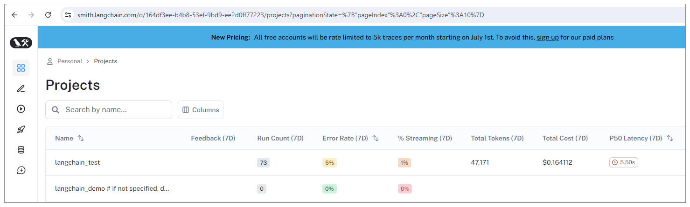Viewport: 690px width, 207px height.
Task: Select Projects in the breadcrumb
Action: pyautogui.click(x=105, y=61)
